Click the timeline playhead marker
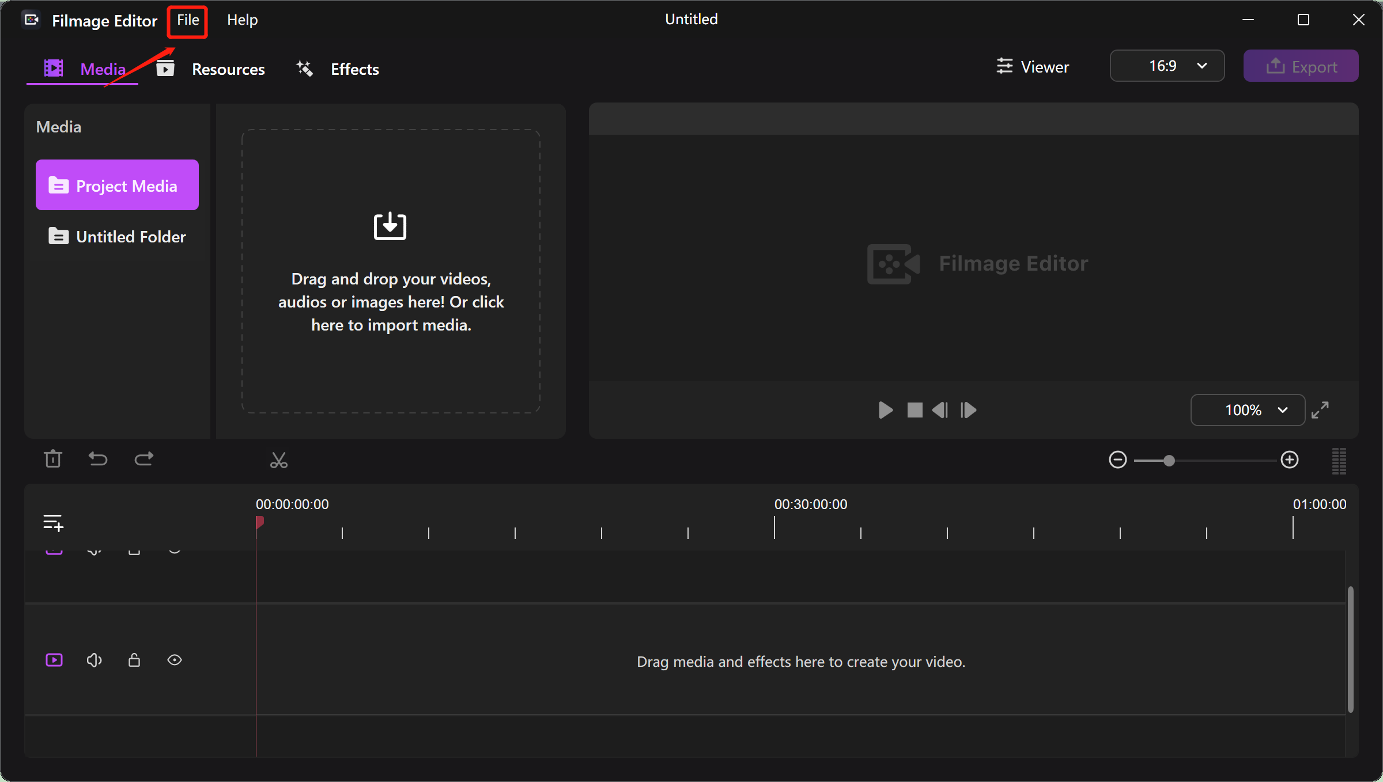 (x=259, y=522)
